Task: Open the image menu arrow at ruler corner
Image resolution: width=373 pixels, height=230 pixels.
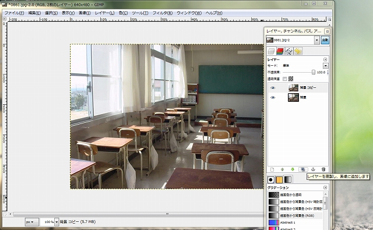Action: [5, 19]
